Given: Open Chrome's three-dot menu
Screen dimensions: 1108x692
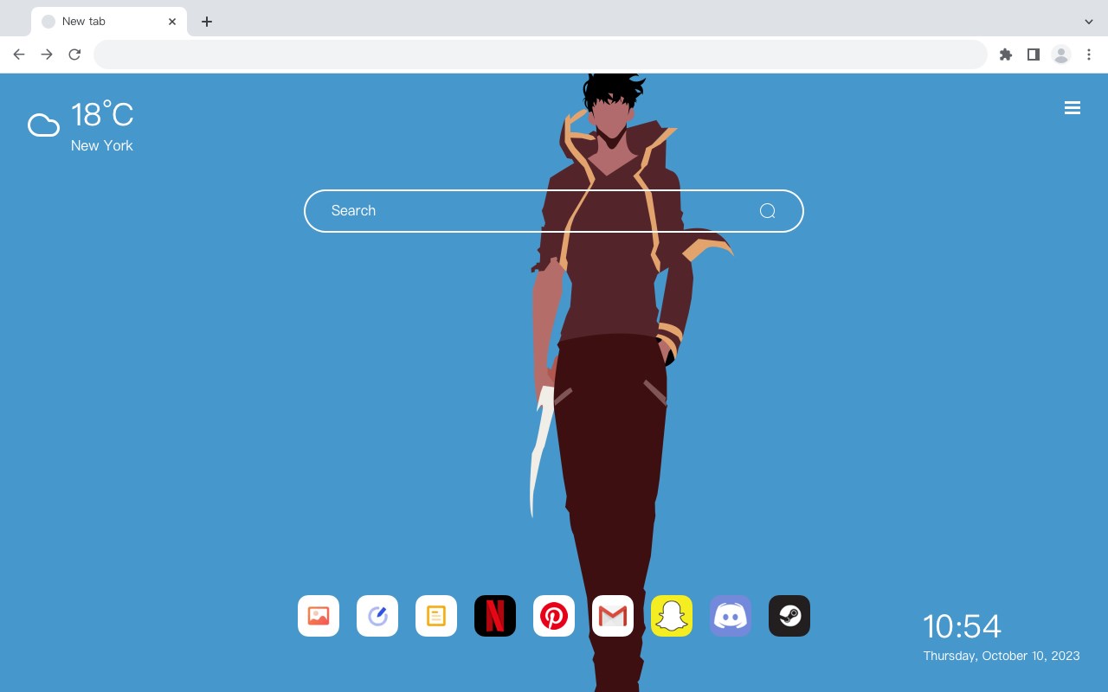Looking at the screenshot, I should click(1089, 54).
